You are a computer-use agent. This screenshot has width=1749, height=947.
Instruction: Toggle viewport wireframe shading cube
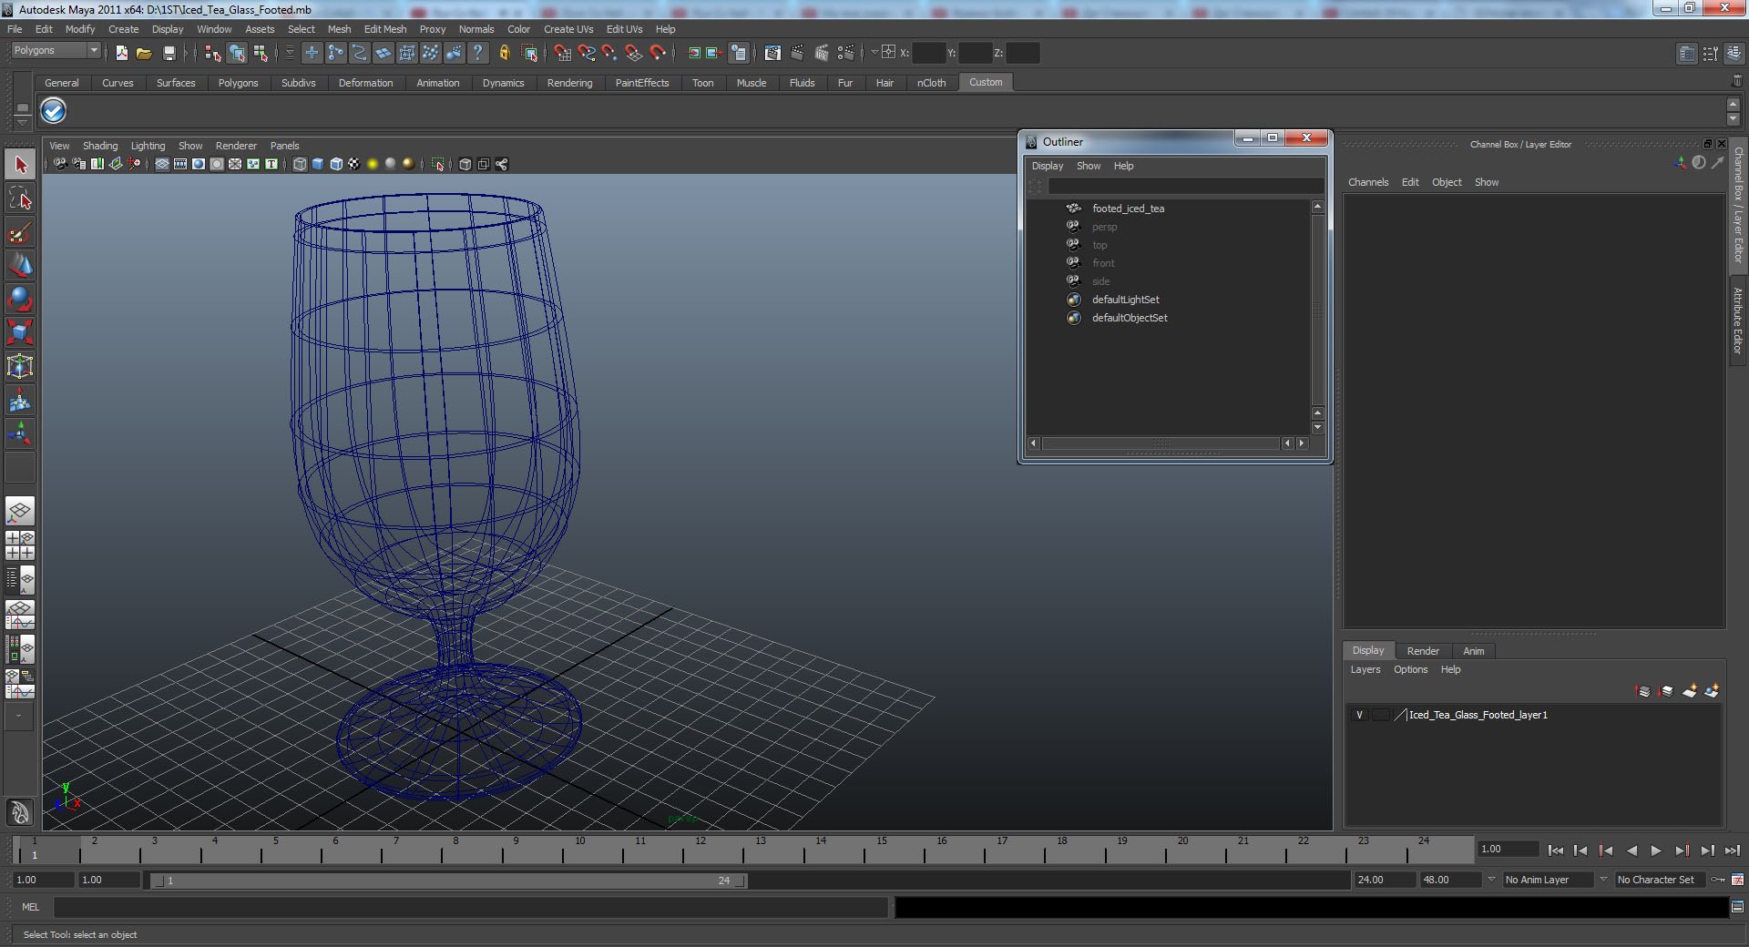click(300, 164)
